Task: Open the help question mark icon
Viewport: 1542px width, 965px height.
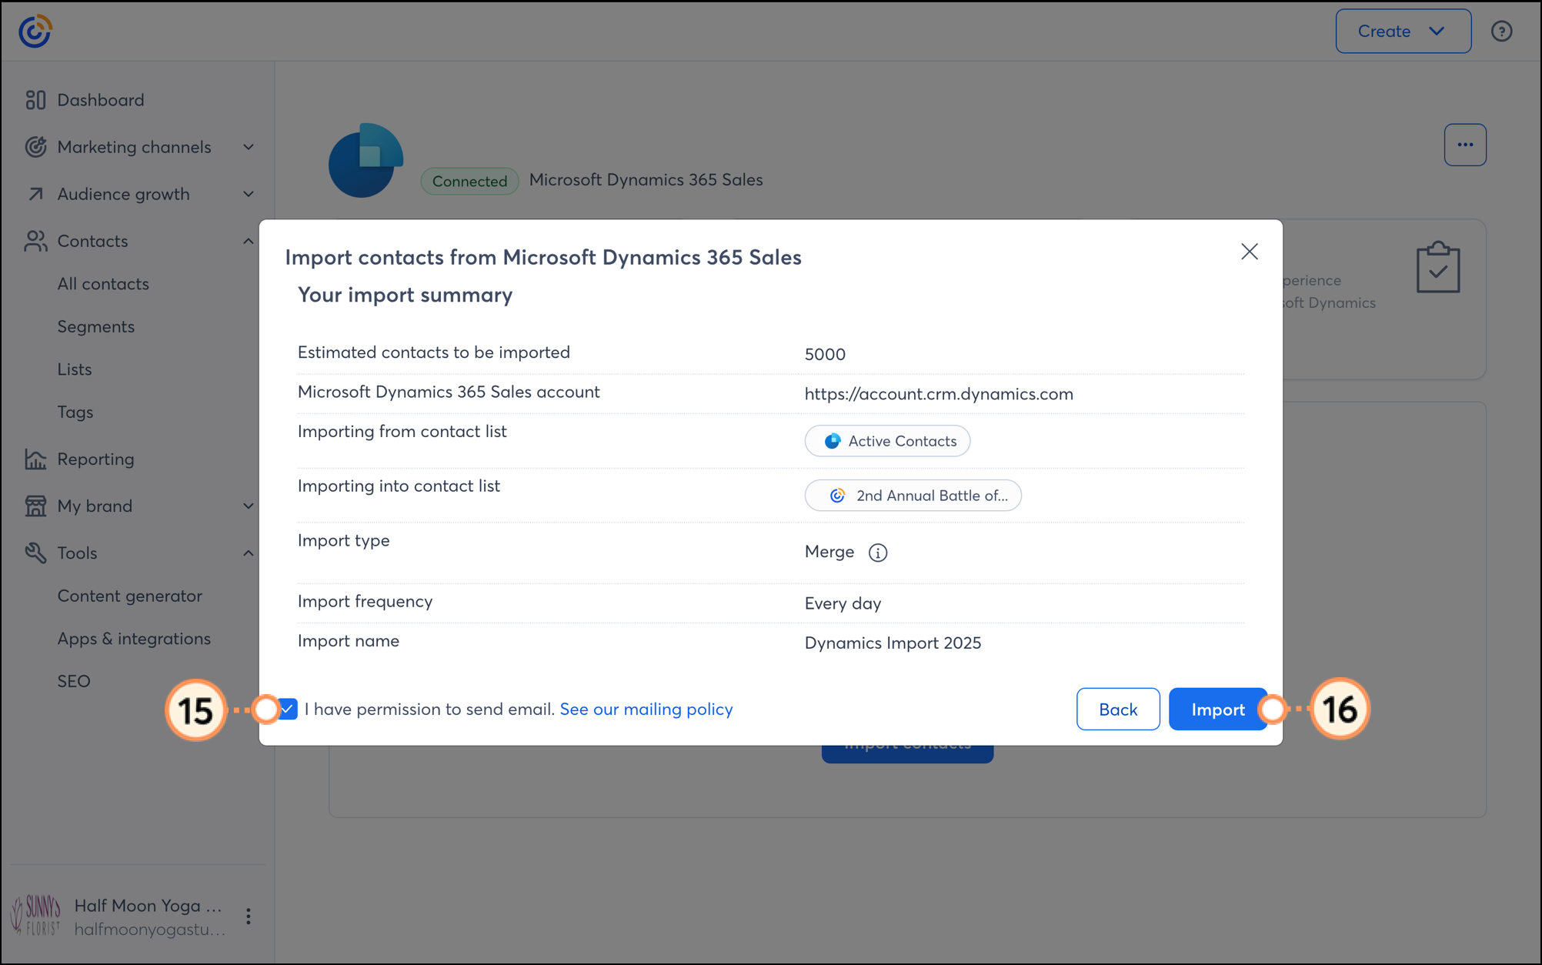Action: tap(1501, 32)
